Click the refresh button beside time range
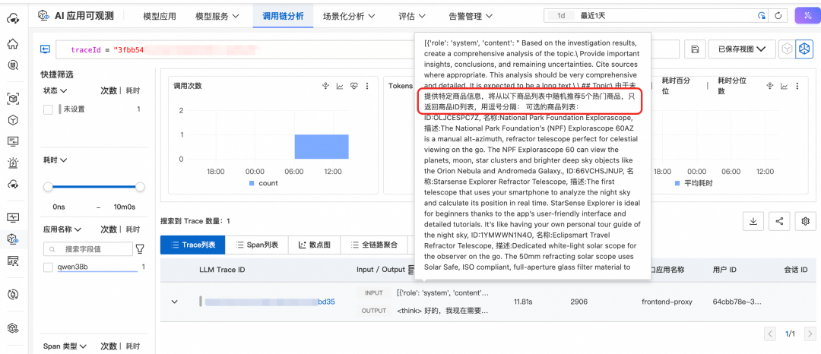Screen dimensions: 821x354 (778, 15)
